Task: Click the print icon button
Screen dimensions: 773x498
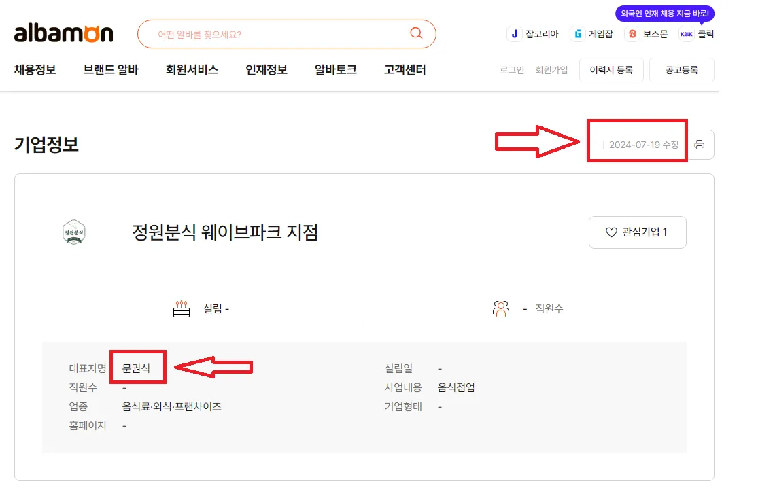Action: (700, 145)
